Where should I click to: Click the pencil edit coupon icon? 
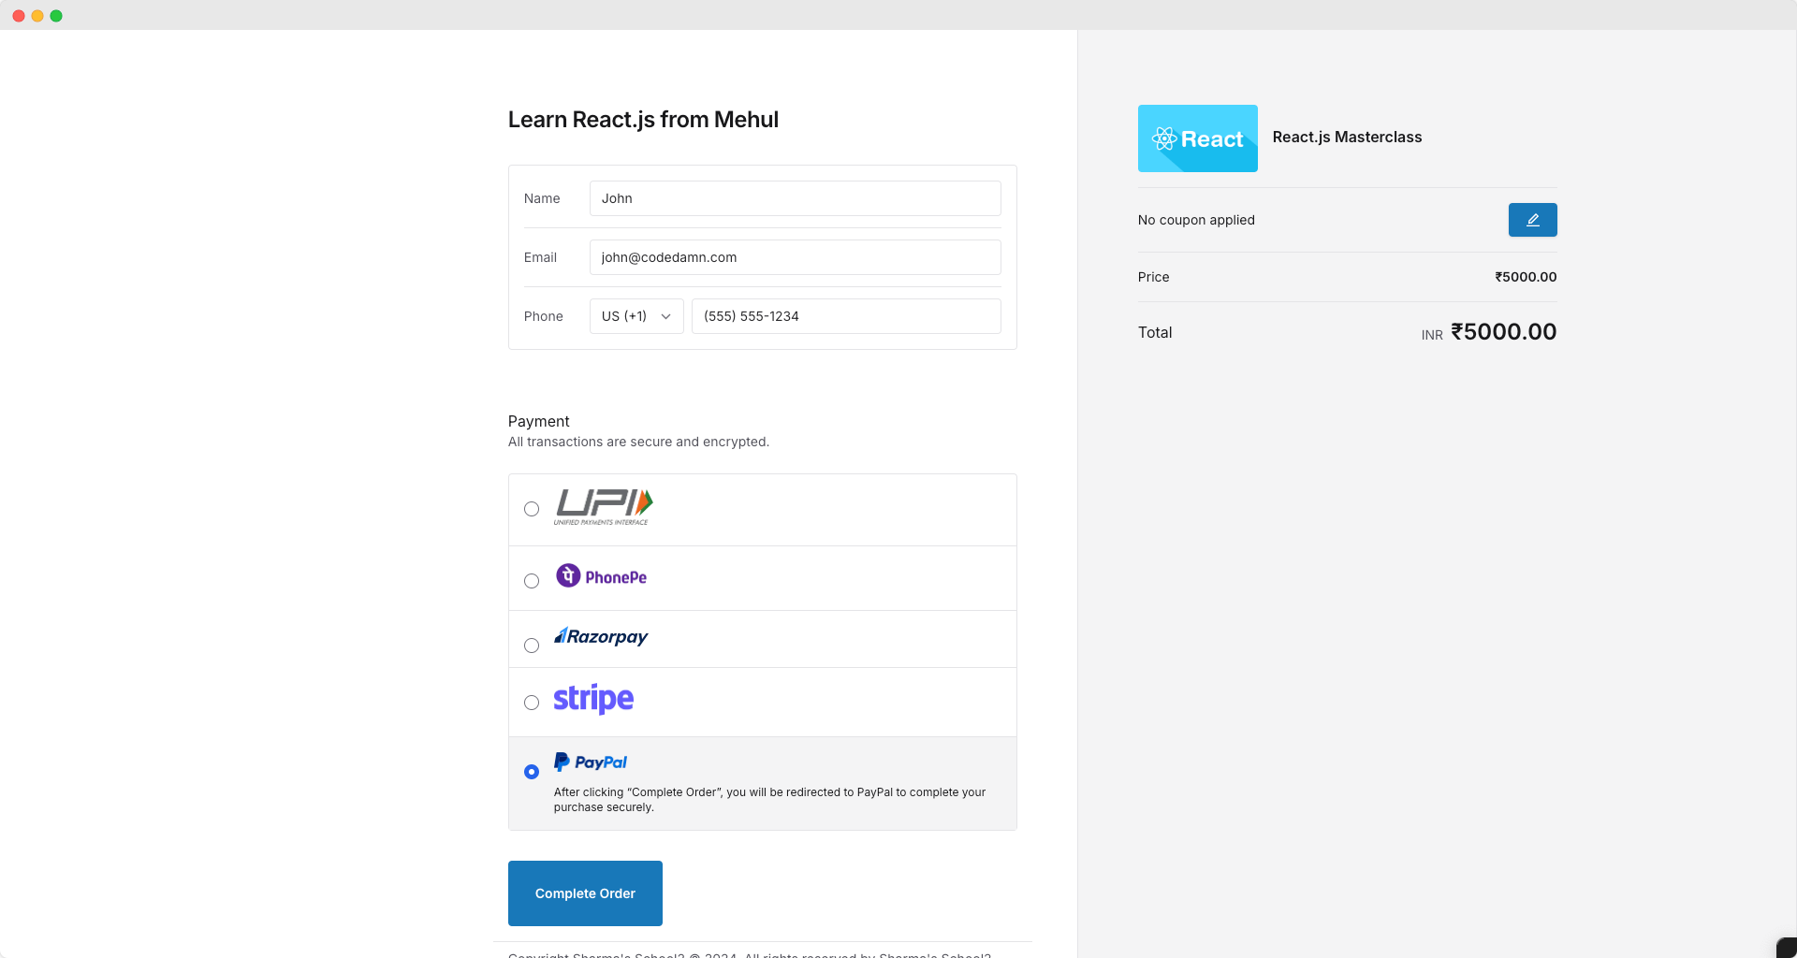[1532, 220]
